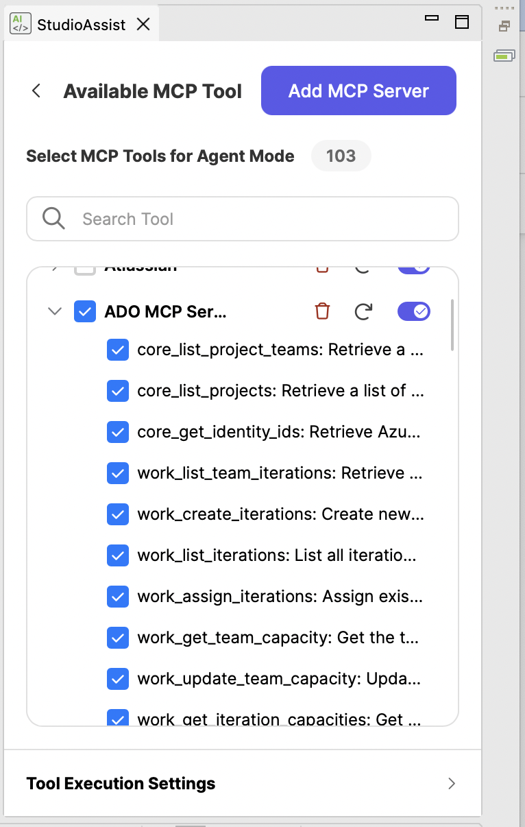
Task: Open the dotted overflow menu at top right
Action: click(x=505, y=8)
